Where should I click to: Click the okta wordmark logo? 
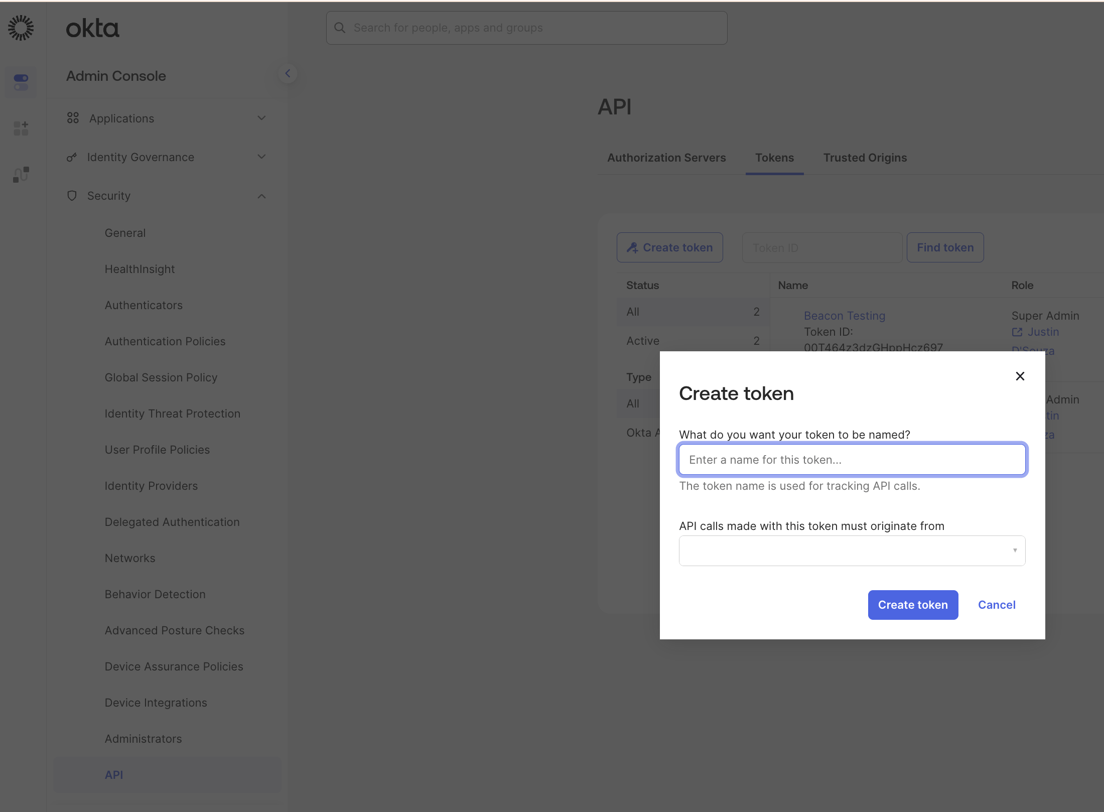93,29
